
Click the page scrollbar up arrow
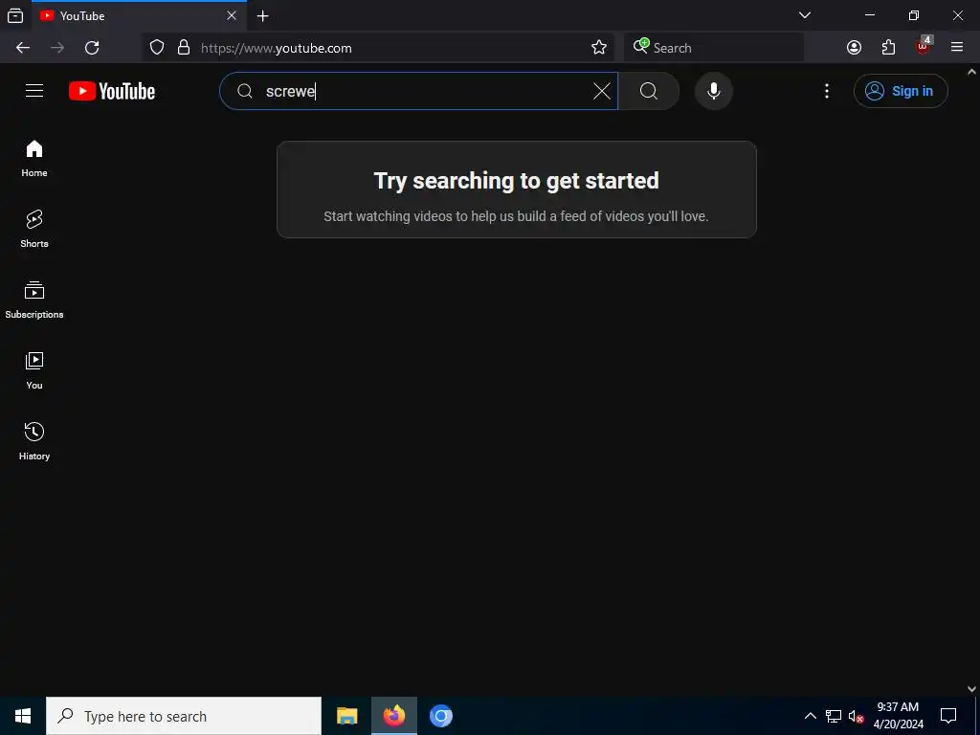coord(972,72)
